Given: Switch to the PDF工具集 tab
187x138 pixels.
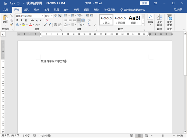Looking at the screenshot, I should (x=109, y=10).
